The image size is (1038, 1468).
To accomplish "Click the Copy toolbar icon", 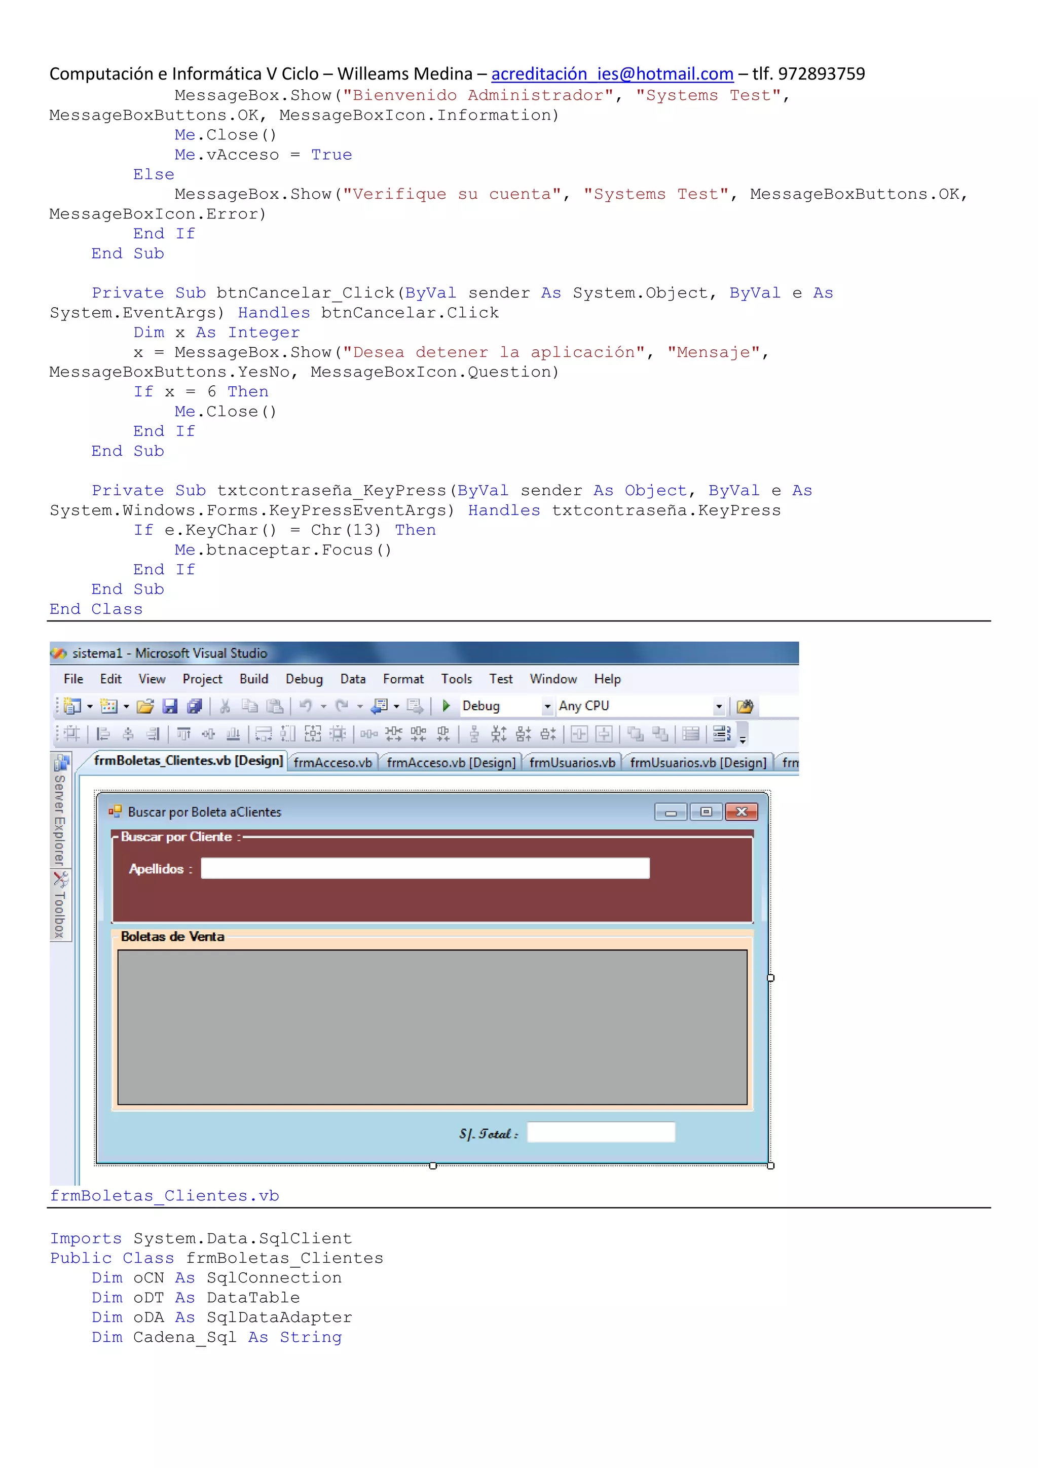I will tap(249, 706).
